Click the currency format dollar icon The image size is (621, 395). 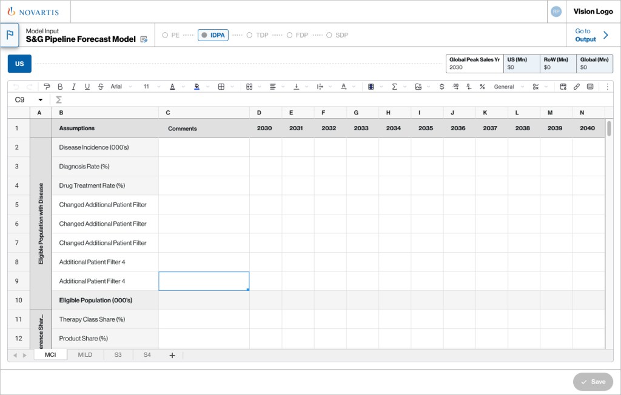coord(441,87)
